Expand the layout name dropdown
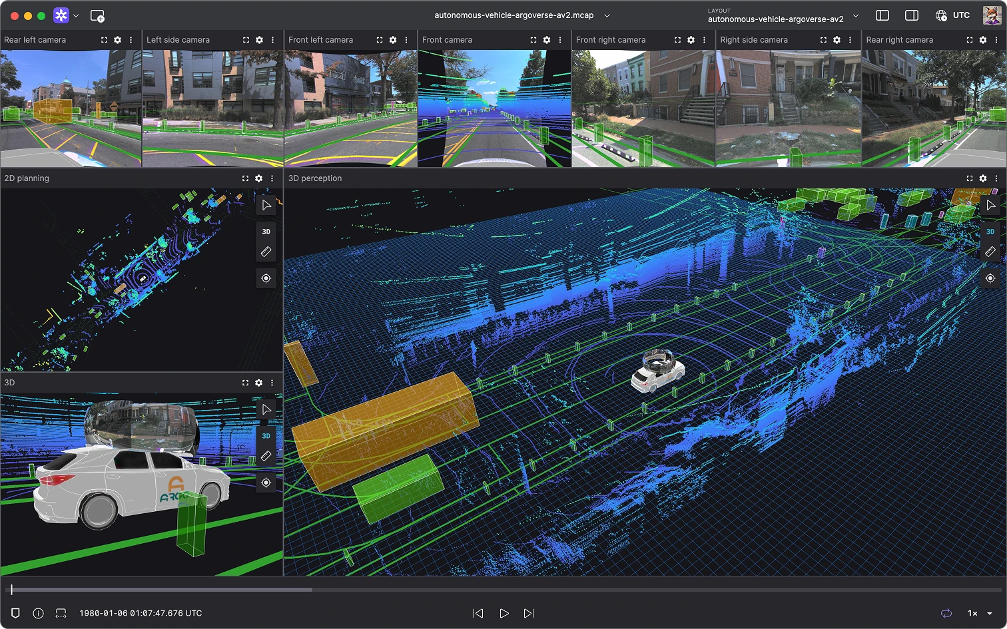 click(x=856, y=16)
